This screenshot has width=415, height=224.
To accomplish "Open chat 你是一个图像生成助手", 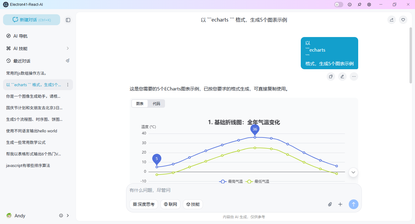I will point(38,96).
